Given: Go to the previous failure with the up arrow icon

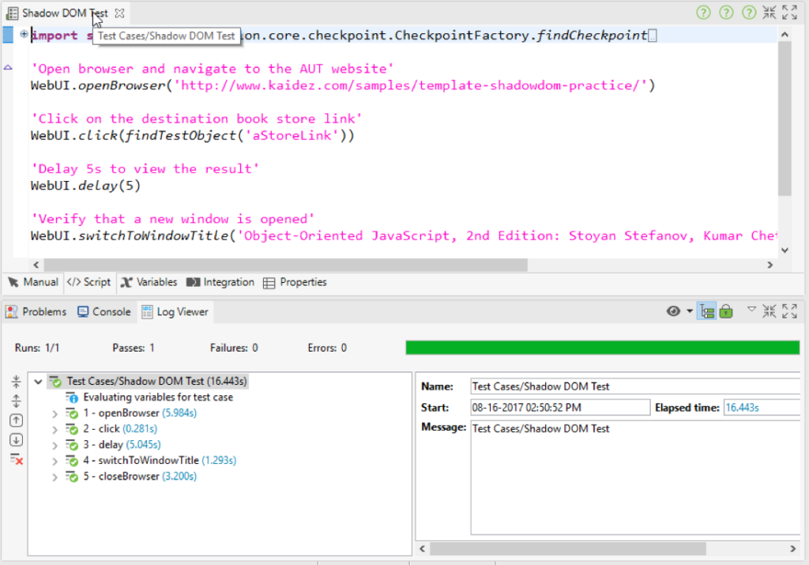Looking at the screenshot, I should (16, 420).
